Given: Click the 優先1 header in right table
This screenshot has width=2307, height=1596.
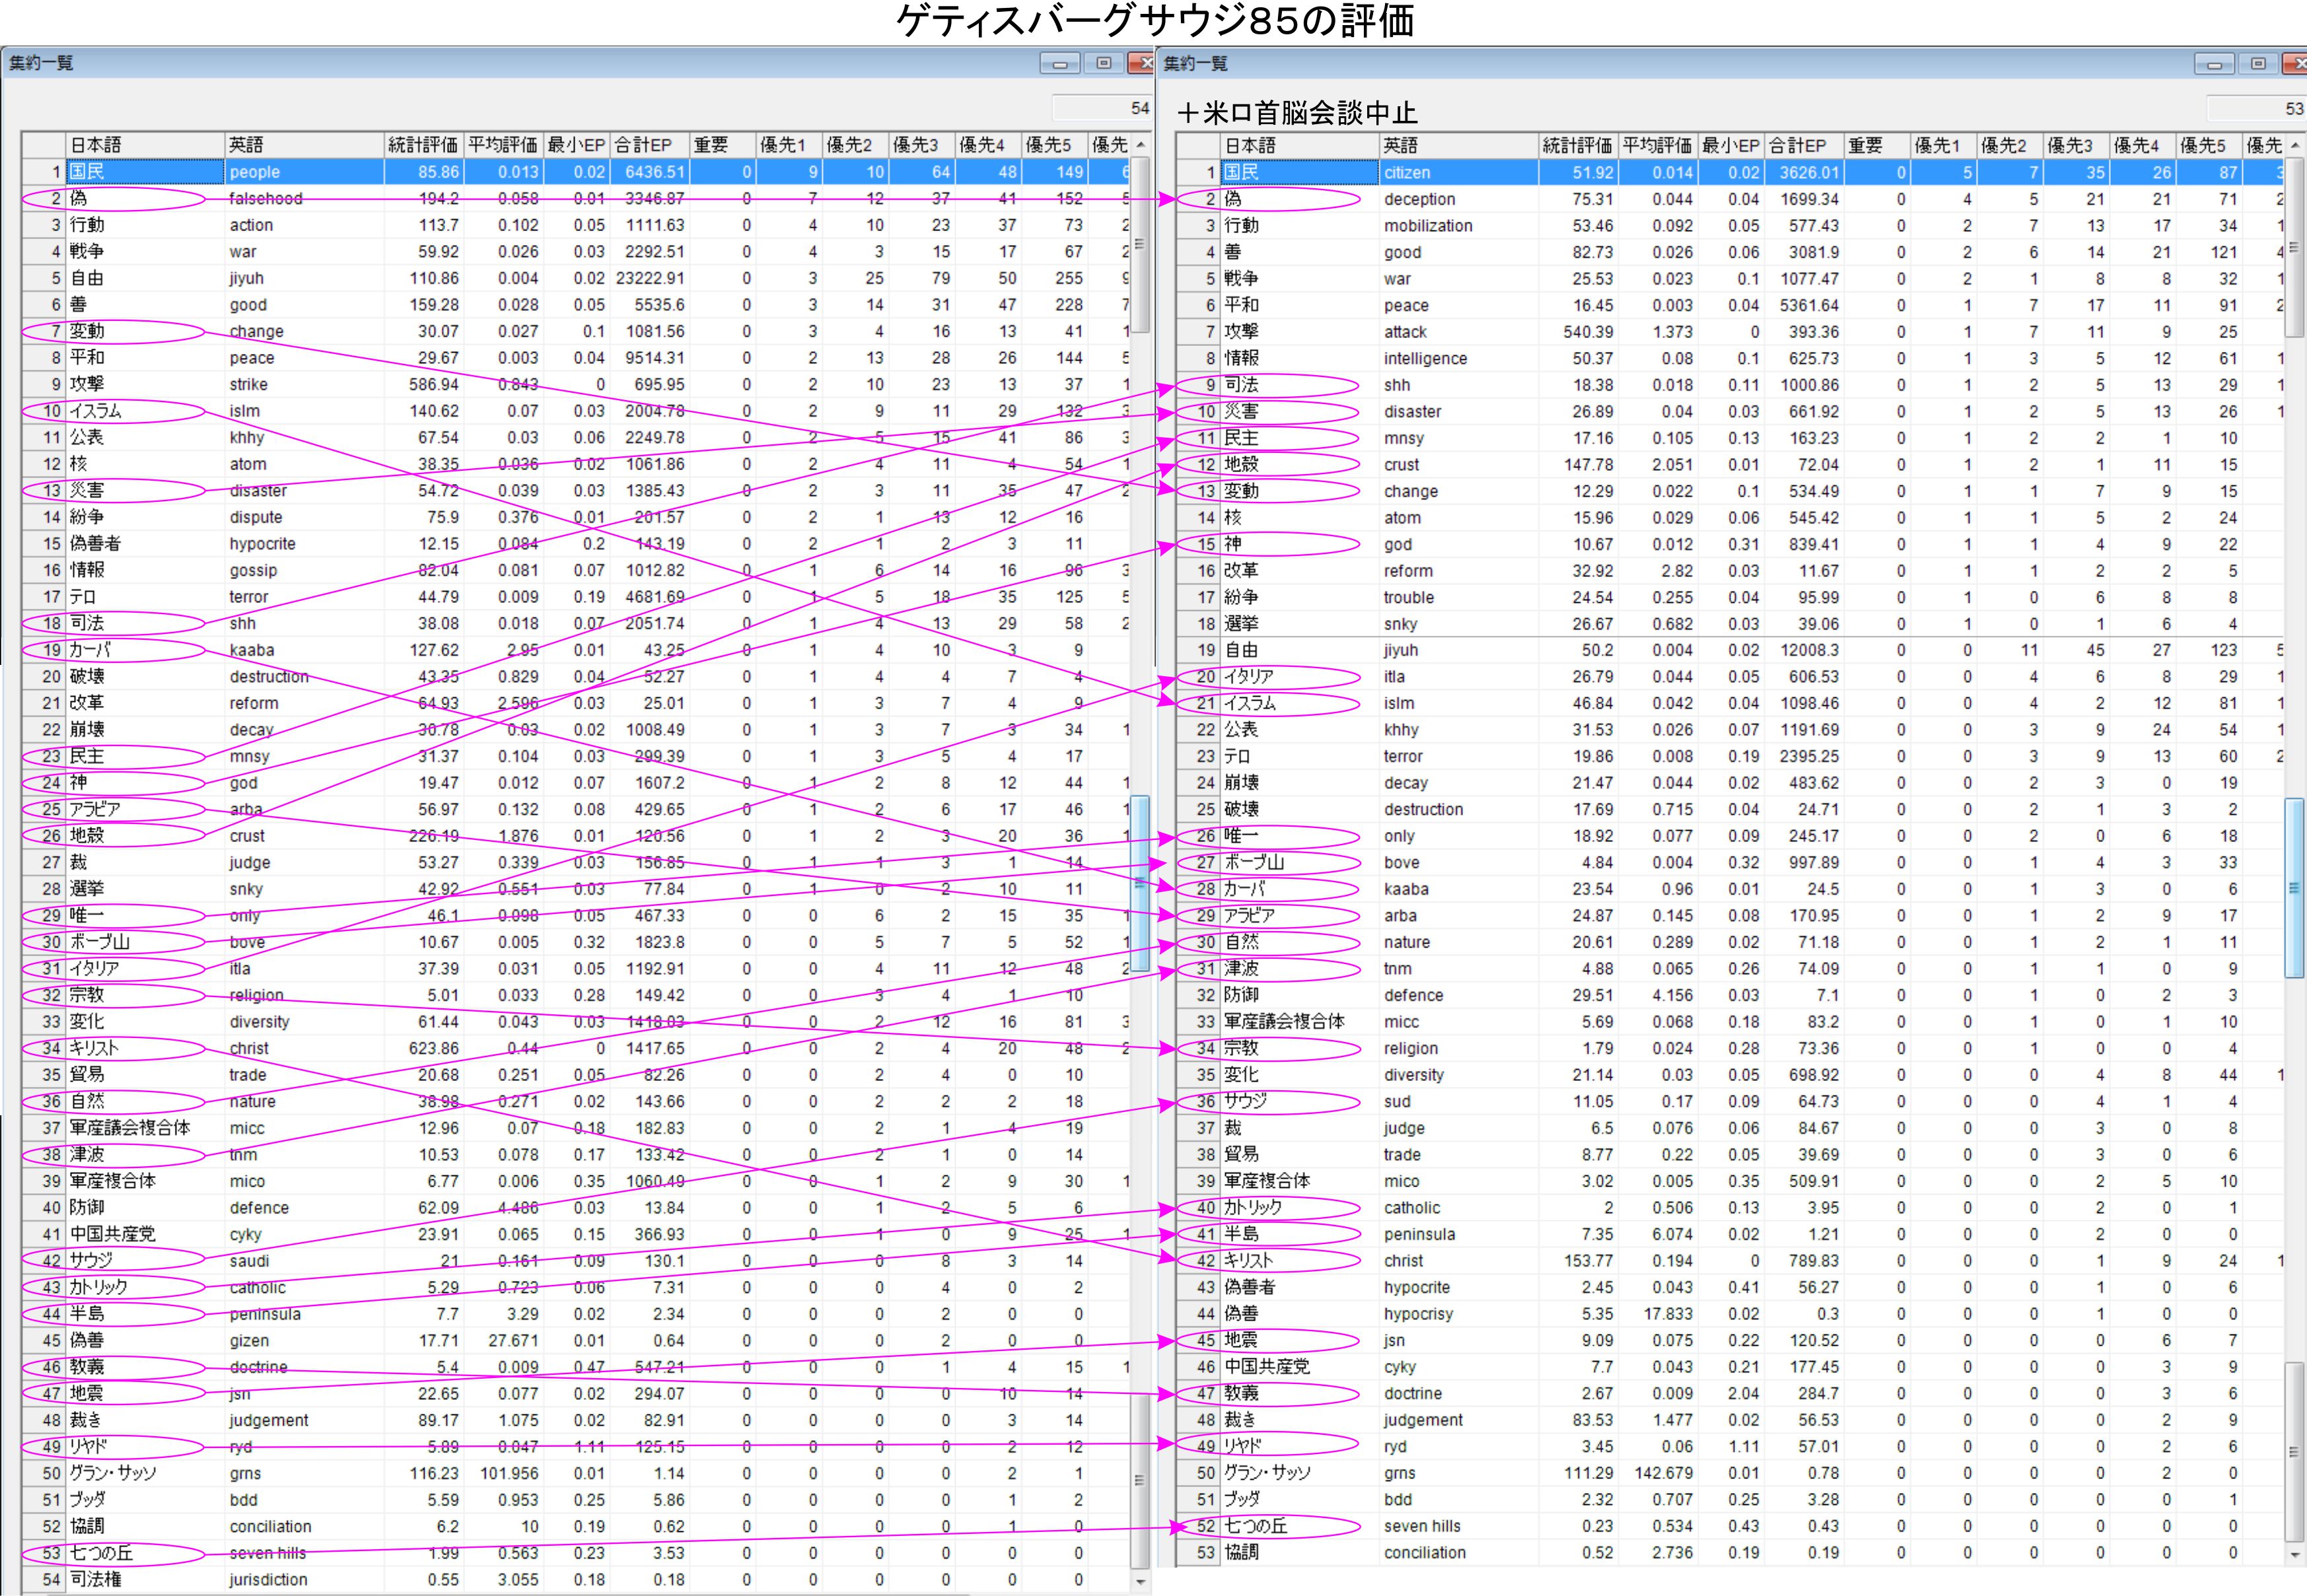Looking at the screenshot, I should click(x=1941, y=146).
